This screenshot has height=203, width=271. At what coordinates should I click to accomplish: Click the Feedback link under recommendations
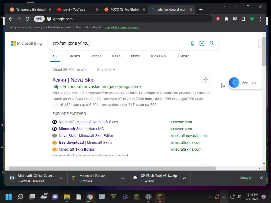pyautogui.click(x=122, y=155)
